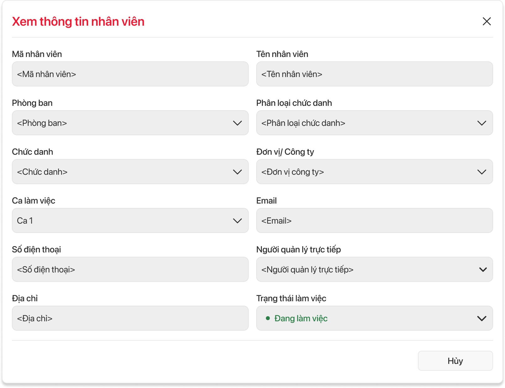Click the Đang làm việc status text
Image resolution: width=505 pixels, height=388 pixels.
[x=301, y=318]
